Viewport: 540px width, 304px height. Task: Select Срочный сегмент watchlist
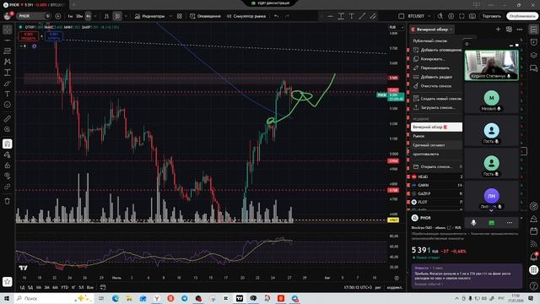437,145
